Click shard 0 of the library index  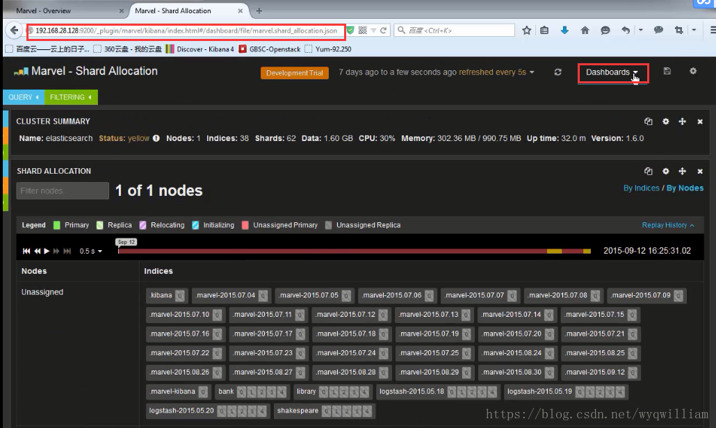[x=323, y=391]
